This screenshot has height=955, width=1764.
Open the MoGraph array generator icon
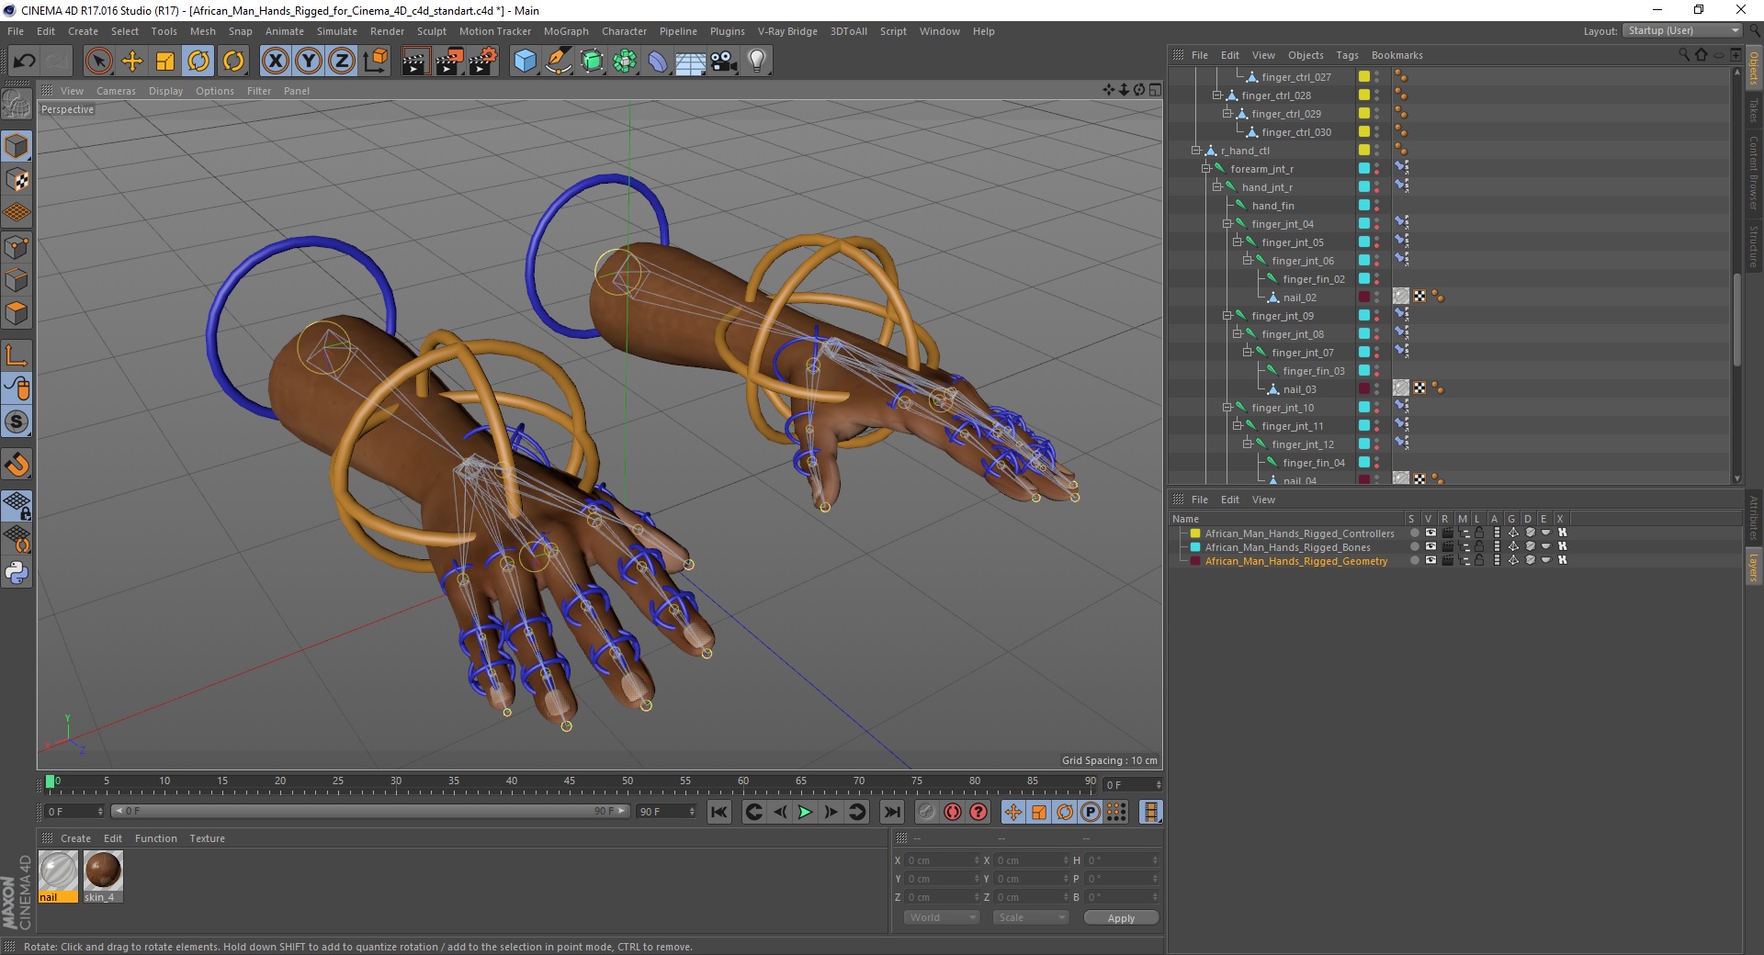pyautogui.click(x=625, y=62)
